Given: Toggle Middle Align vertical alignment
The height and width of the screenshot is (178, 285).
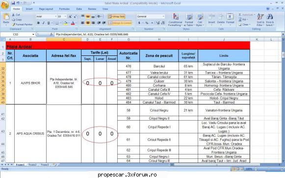Looking at the screenshot, I should coord(88,17).
